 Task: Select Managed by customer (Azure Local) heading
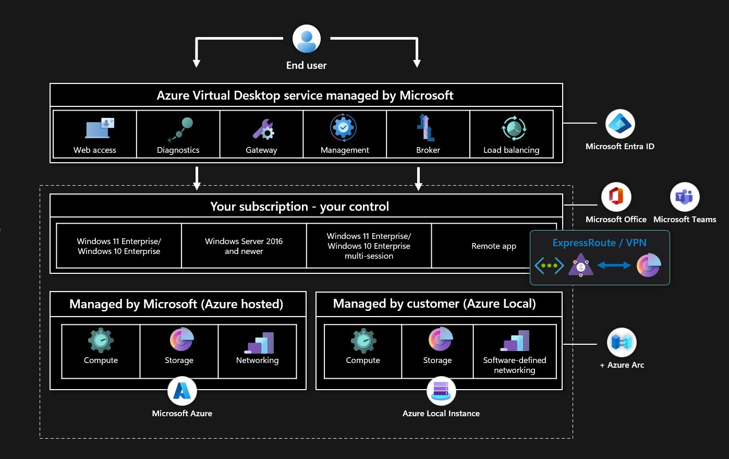click(x=434, y=304)
